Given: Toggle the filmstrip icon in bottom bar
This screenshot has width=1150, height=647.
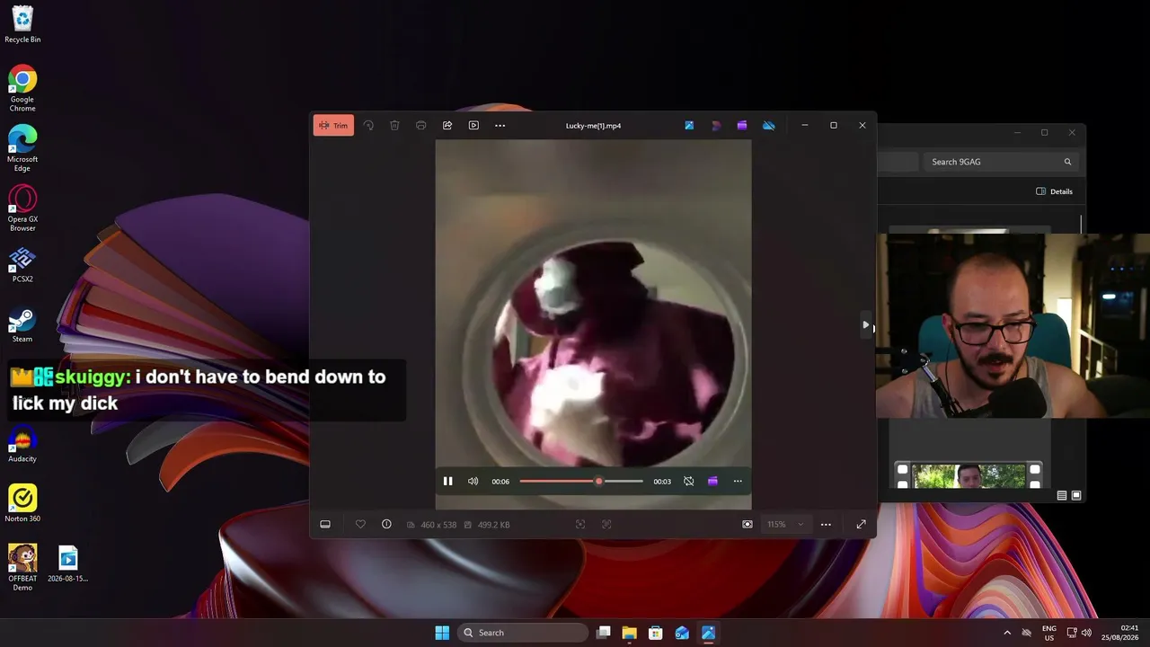Looking at the screenshot, I should click(x=325, y=525).
